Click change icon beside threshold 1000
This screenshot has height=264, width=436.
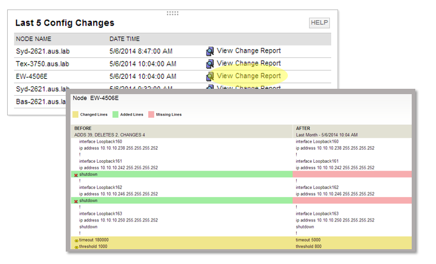pyautogui.click(x=76, y=247)
